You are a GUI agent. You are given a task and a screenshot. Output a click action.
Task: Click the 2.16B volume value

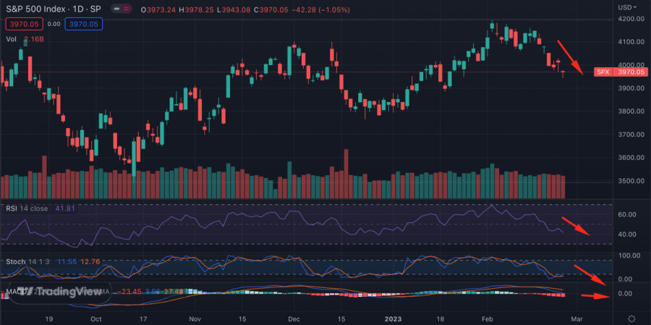(33, 39)
